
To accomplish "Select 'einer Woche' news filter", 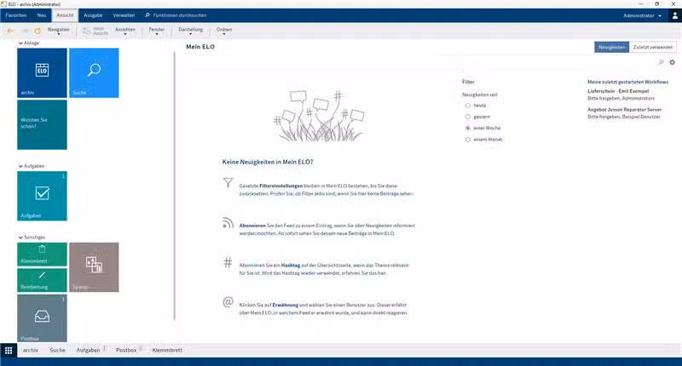I will [x=467, y=128].
